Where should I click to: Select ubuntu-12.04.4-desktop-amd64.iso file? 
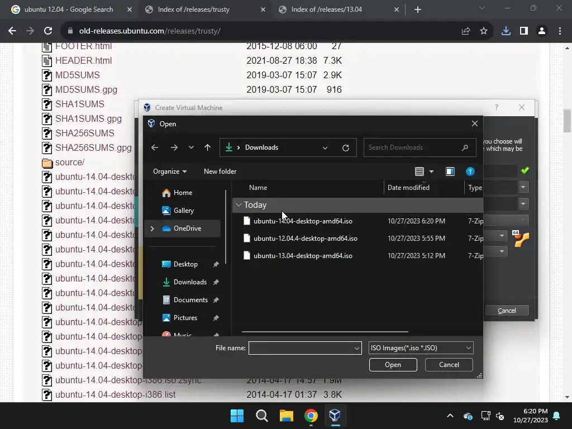[306, 239]
